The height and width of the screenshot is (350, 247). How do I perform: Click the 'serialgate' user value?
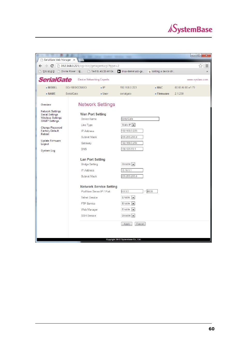point(126,94)
